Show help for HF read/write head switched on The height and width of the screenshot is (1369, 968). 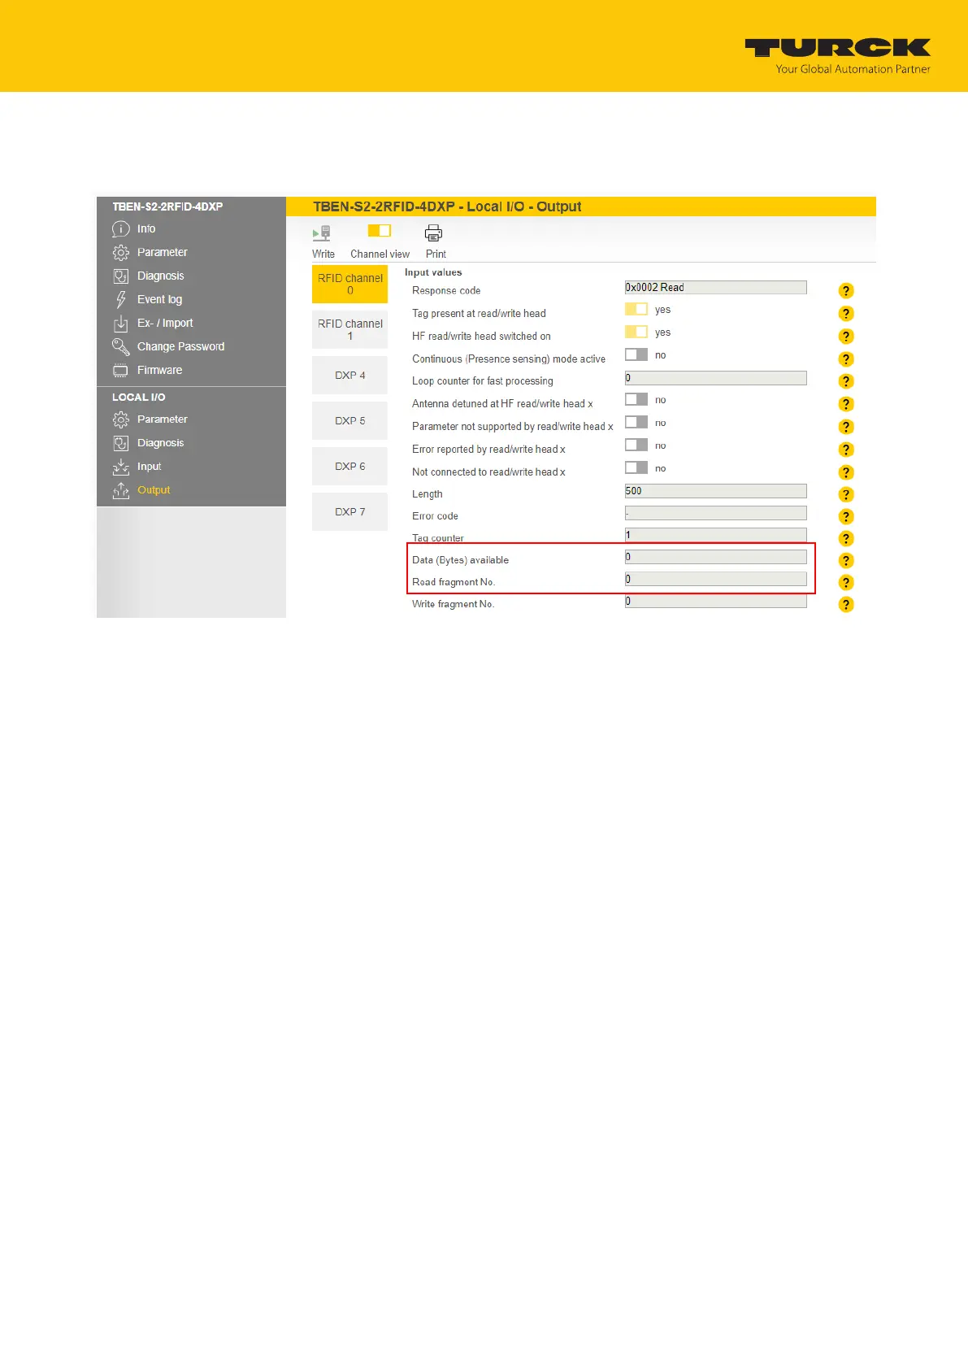tap(846, 337)
